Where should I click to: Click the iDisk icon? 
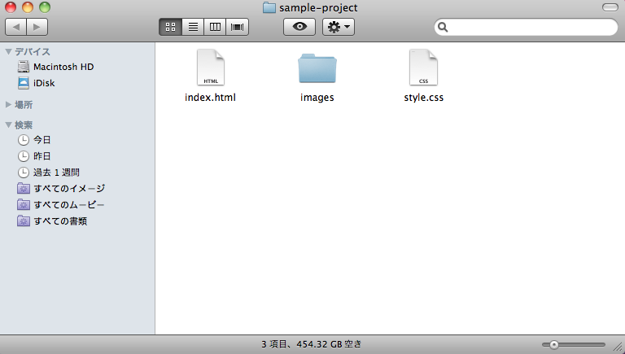coord(24,83)
